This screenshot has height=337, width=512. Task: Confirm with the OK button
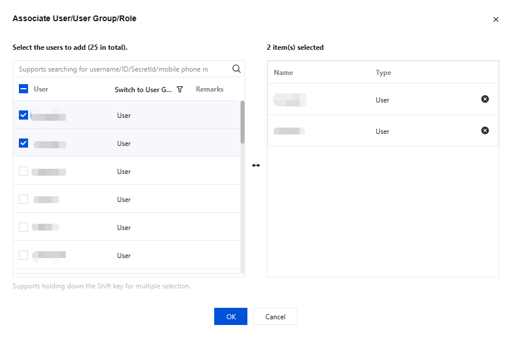231,316
